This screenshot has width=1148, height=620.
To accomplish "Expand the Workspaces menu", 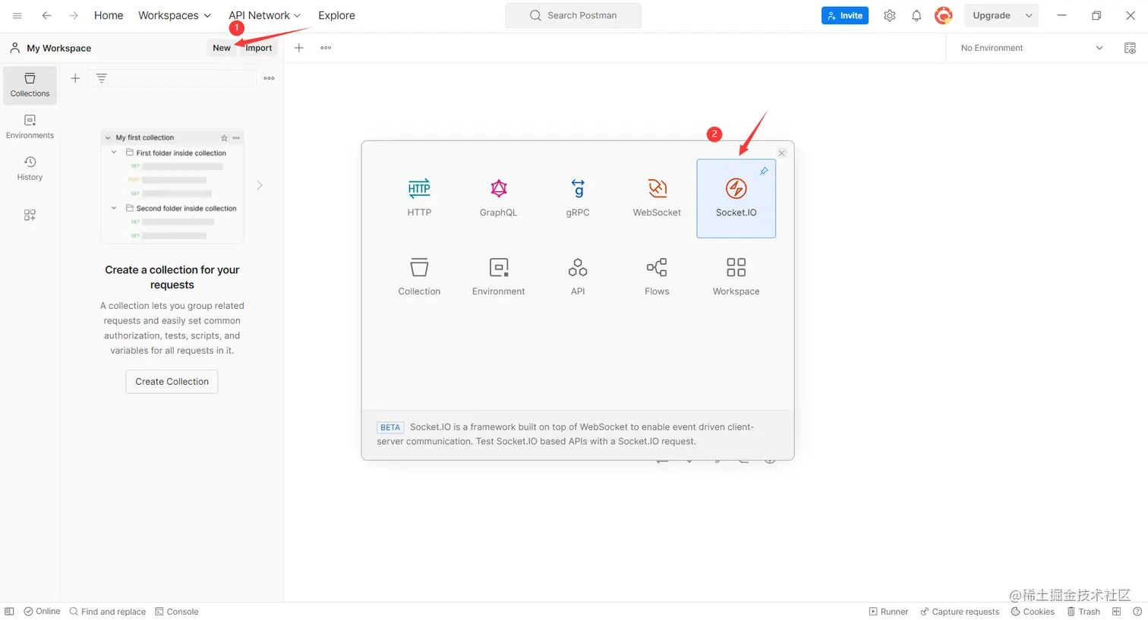I will tap(175, 15).
